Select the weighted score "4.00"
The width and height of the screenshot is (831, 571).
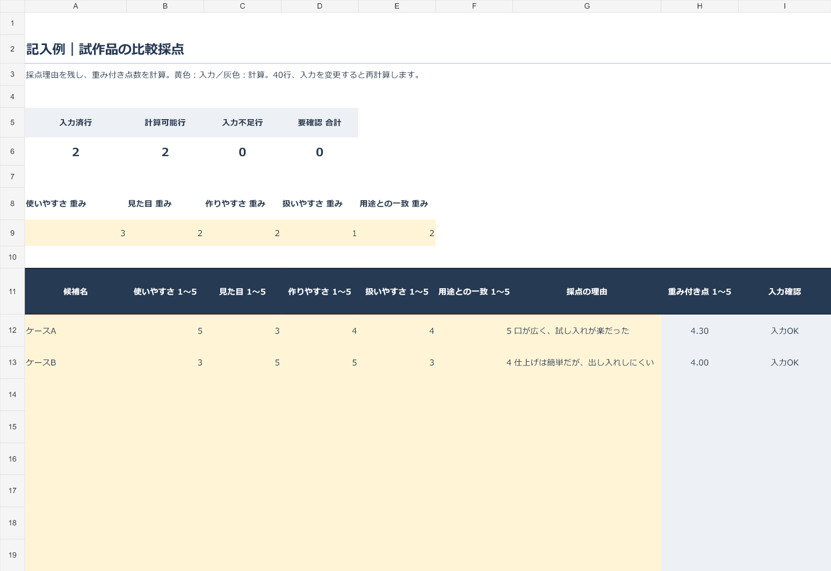(699, 362)
